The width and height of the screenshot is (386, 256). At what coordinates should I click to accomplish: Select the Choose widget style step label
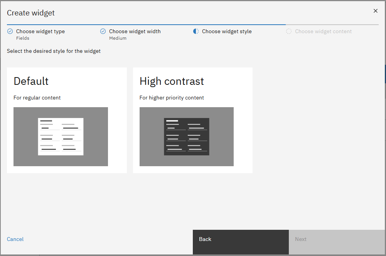[227, 32]
